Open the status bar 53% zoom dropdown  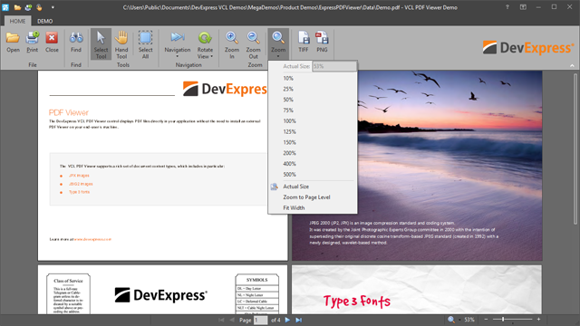(x=469, y=320)
